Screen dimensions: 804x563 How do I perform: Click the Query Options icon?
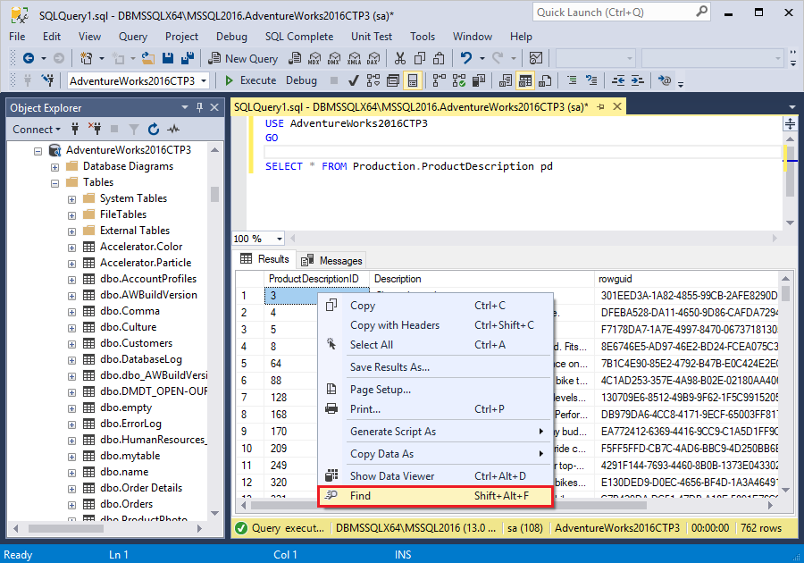[x=393, y=80]
